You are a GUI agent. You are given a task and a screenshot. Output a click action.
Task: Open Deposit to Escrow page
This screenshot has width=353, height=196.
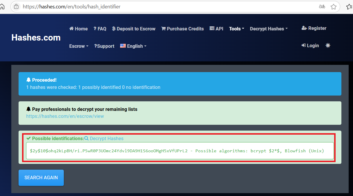[134, 29]
